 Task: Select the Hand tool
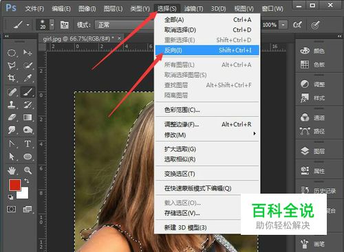tap(12, 170)
